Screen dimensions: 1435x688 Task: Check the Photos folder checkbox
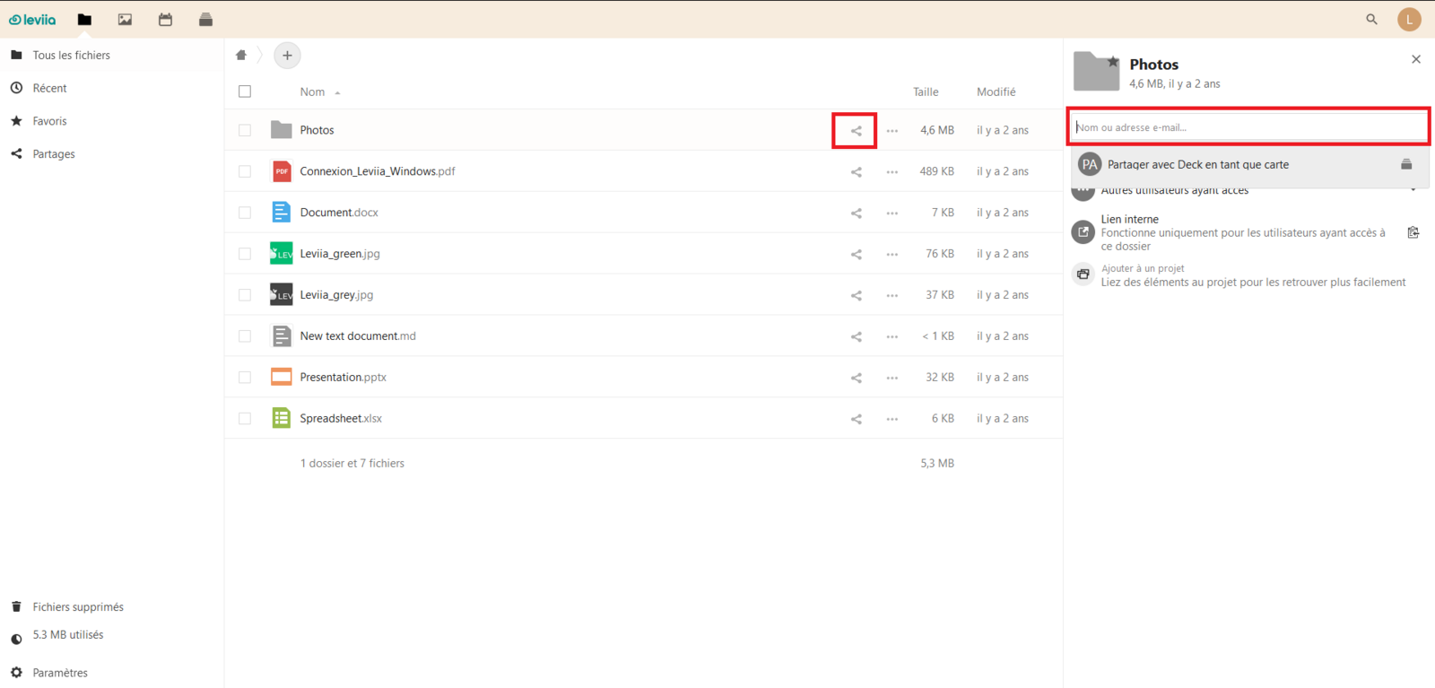click(245, 130)
